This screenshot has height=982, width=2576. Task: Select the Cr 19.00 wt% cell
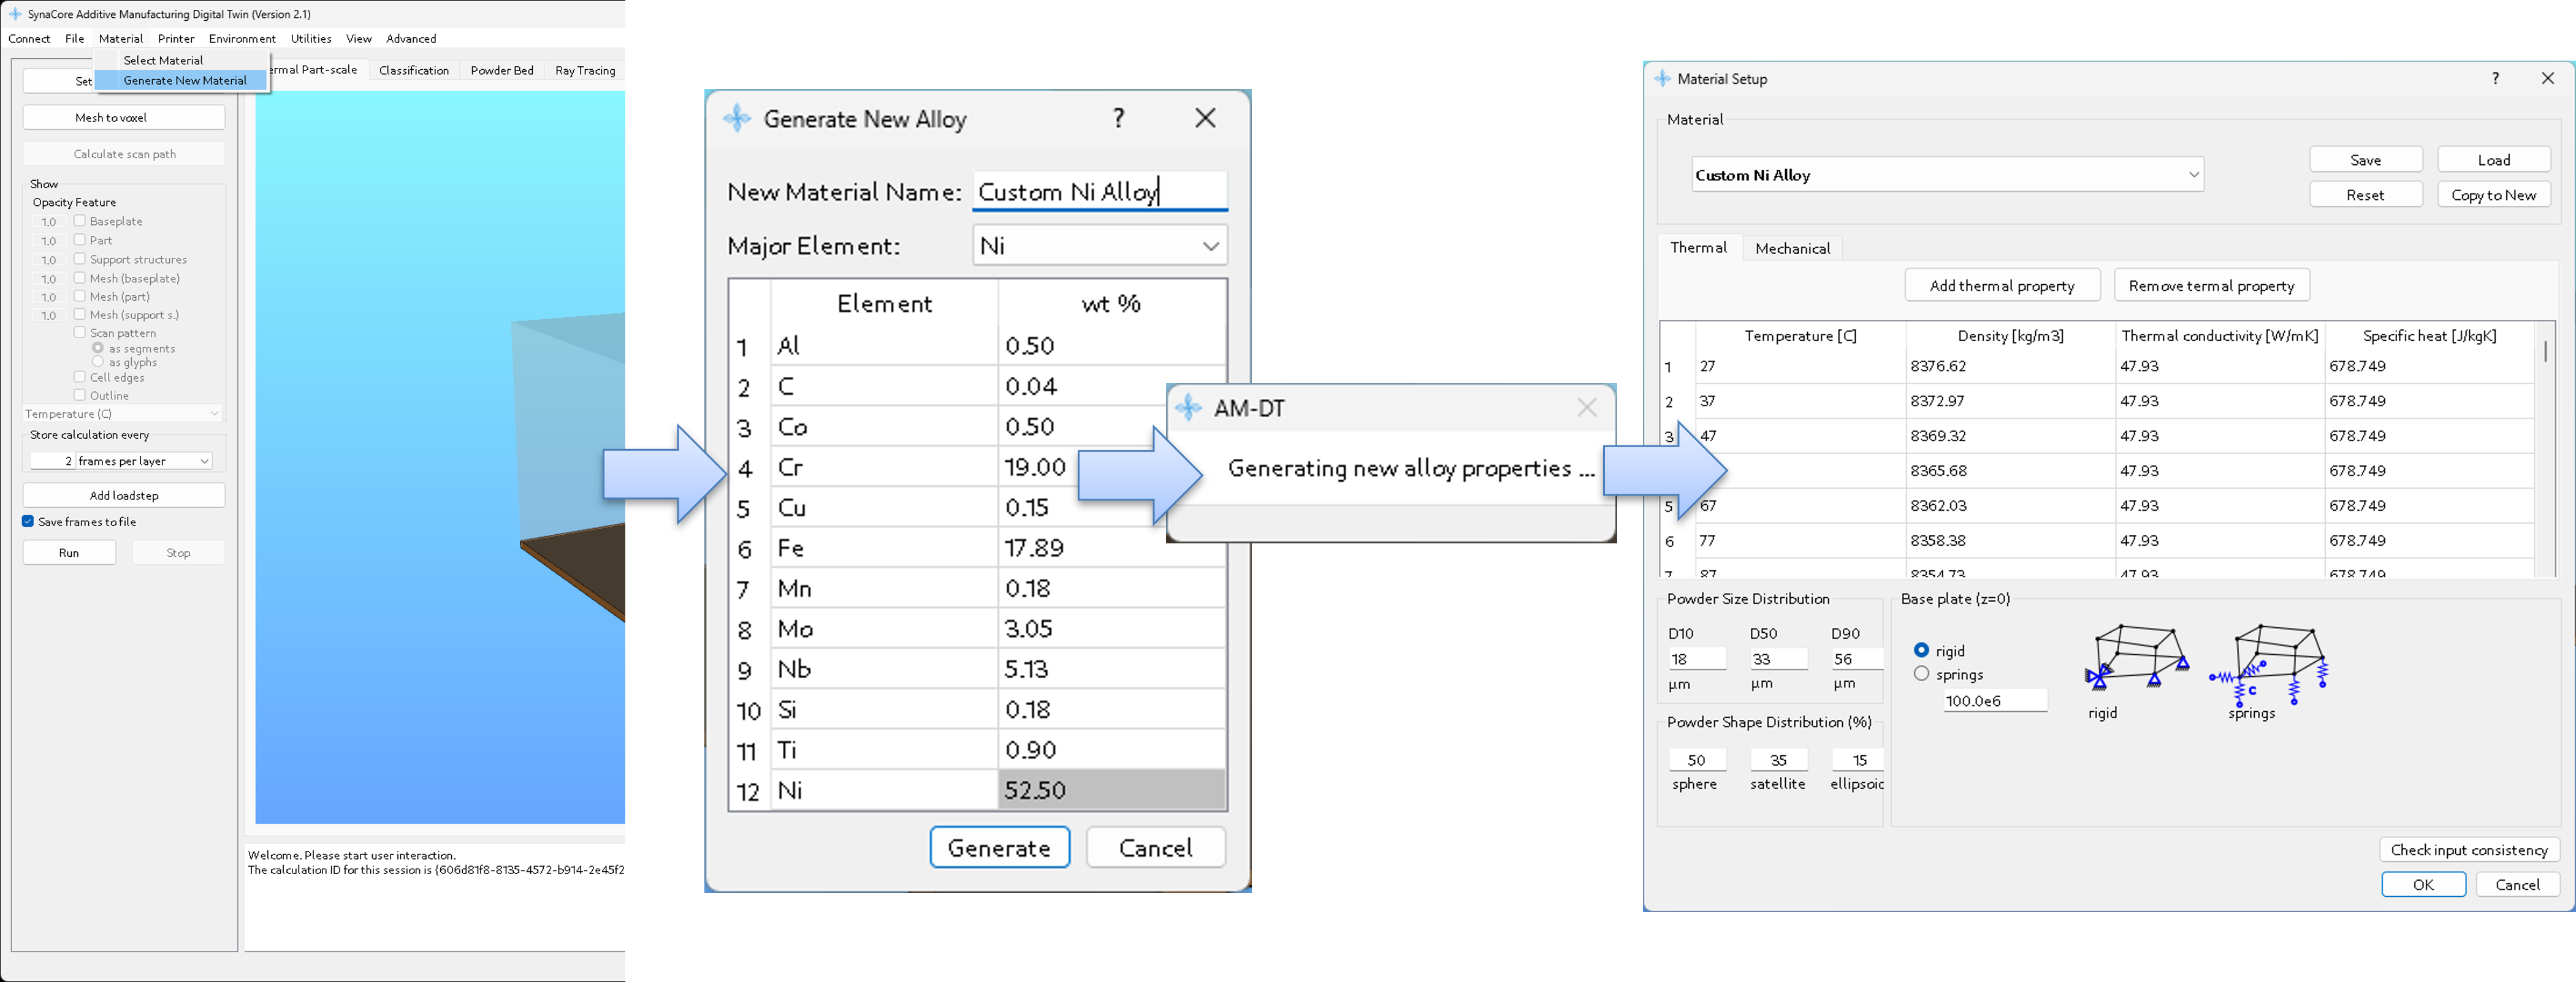click(x=1111, y=467)
